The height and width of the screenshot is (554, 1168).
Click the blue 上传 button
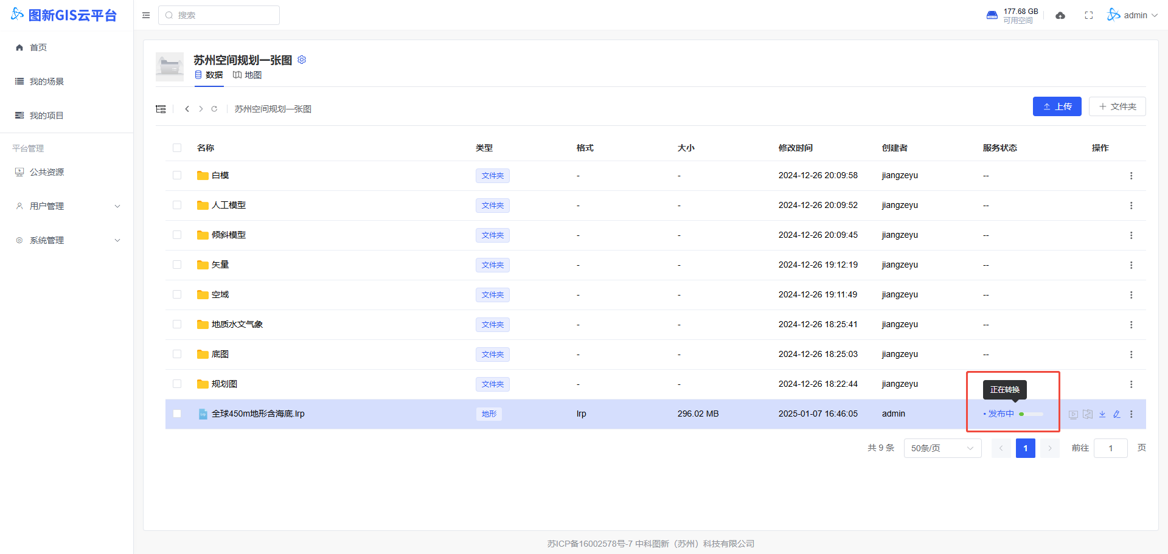pyautogui.click(x=1057, y=106)
